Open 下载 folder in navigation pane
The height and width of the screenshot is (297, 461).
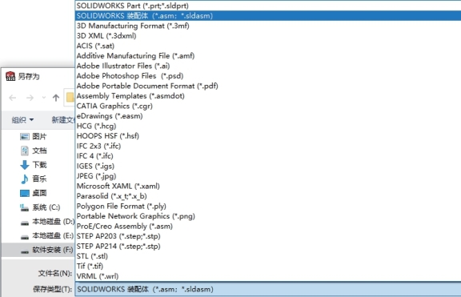click(34, 165)
